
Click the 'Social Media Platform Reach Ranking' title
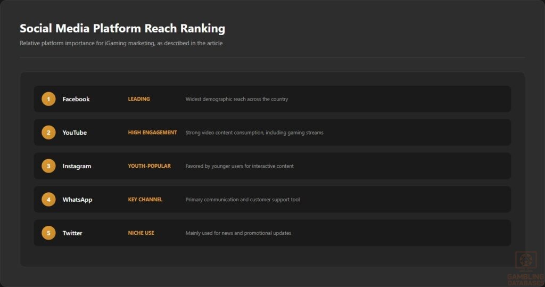(x=122, y=29)
